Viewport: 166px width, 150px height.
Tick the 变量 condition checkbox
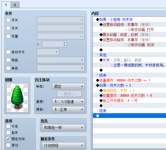click(x=8, y=36)
